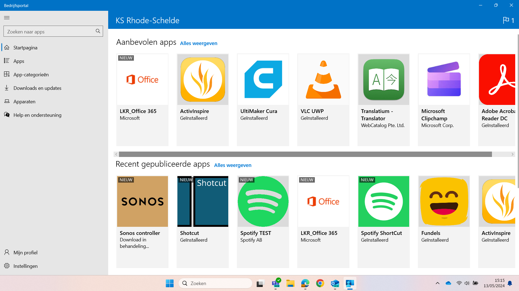Open the Fundels app icon

click(444, 201)
